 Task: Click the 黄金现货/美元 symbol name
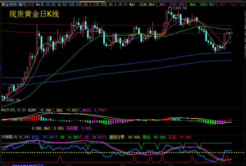click(x=14, y=5)
